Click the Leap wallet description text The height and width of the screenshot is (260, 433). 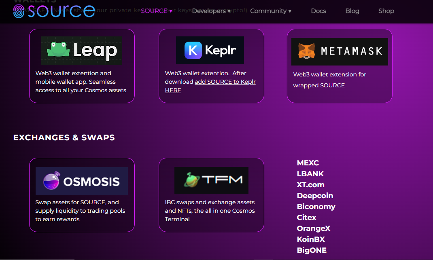point(81,82)
